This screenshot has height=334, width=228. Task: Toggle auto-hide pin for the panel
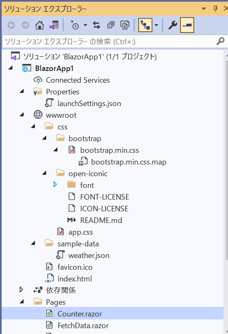(215, 8)
